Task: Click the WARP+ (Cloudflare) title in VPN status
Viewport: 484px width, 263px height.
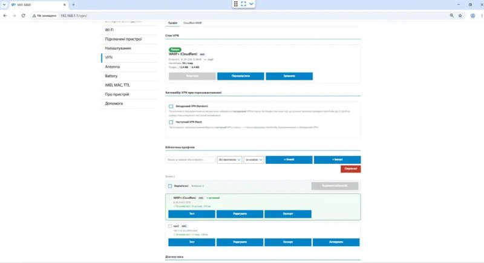Action: 183,54
